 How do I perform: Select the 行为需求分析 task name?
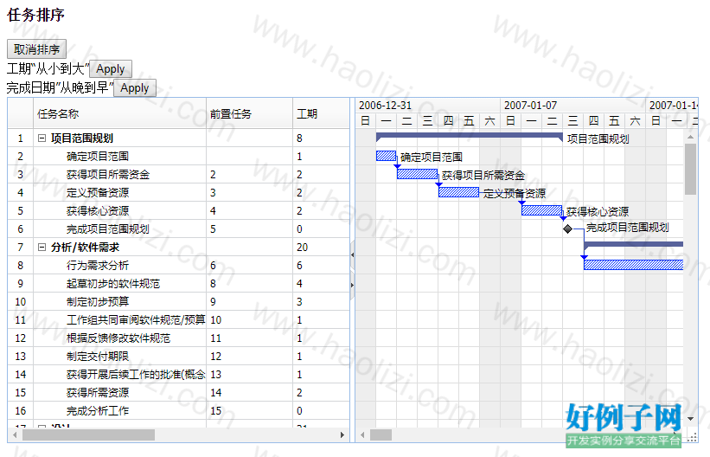[98, 265]
